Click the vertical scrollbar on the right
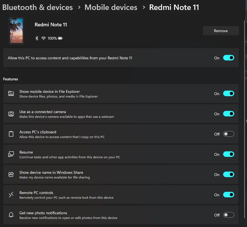247x227 pixels. click(x=245, y=119)
